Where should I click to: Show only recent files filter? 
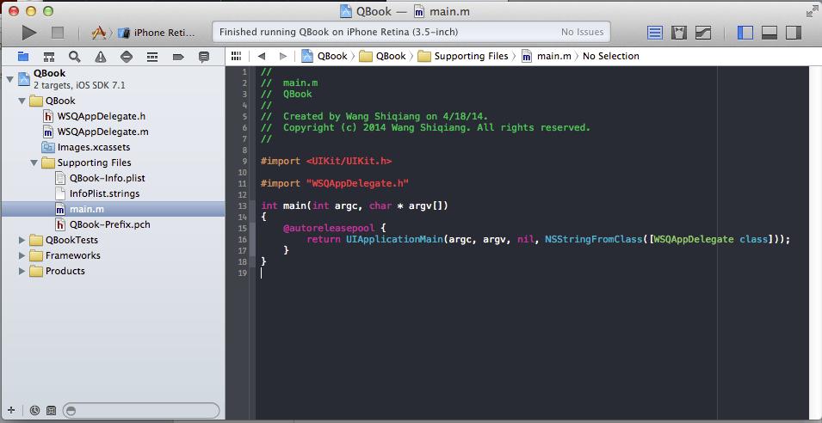coord(34,410)
